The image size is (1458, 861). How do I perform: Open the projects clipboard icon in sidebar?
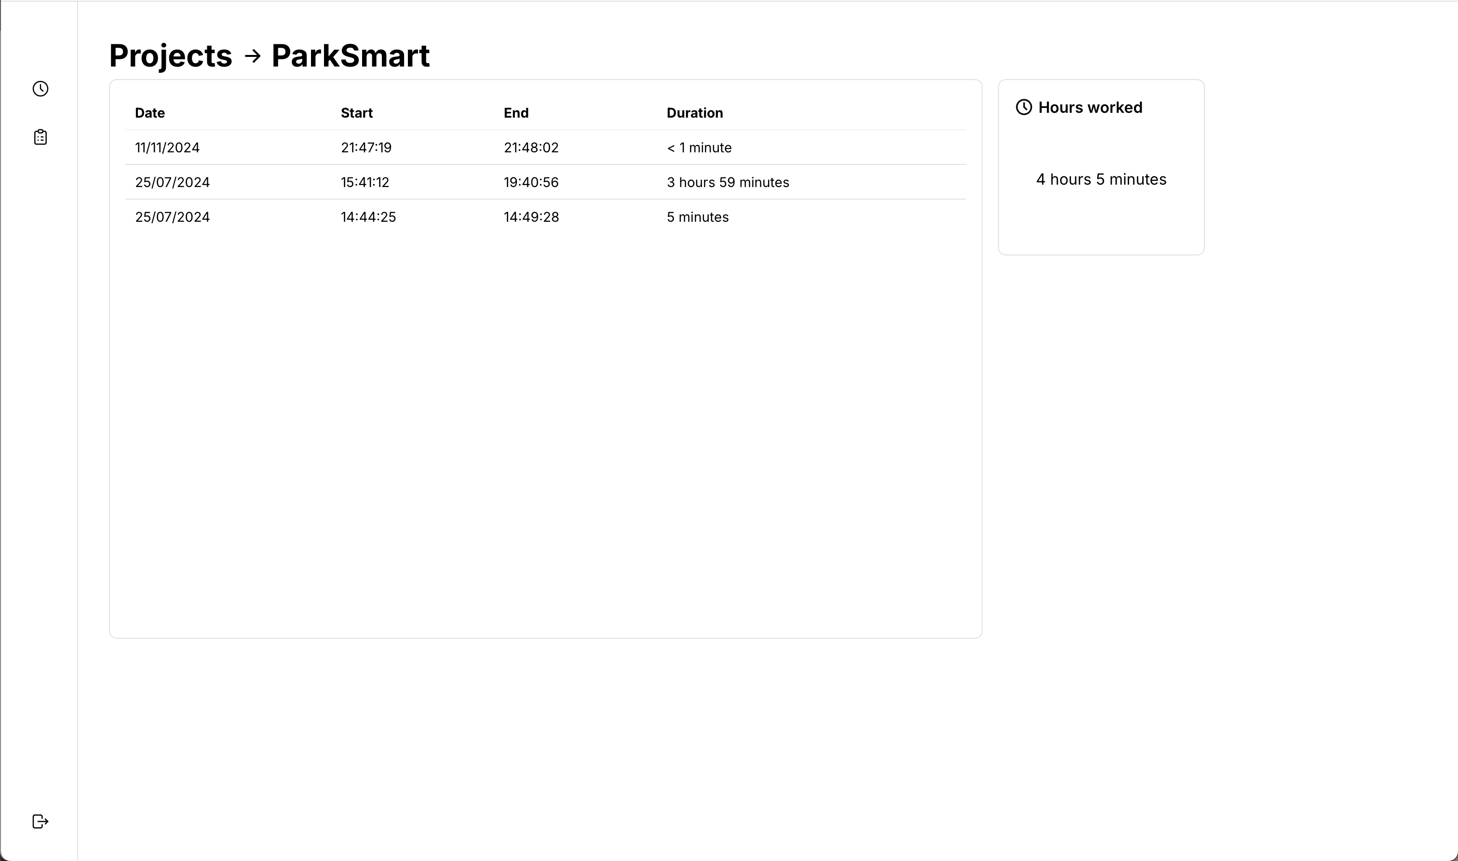click(40, 137)
